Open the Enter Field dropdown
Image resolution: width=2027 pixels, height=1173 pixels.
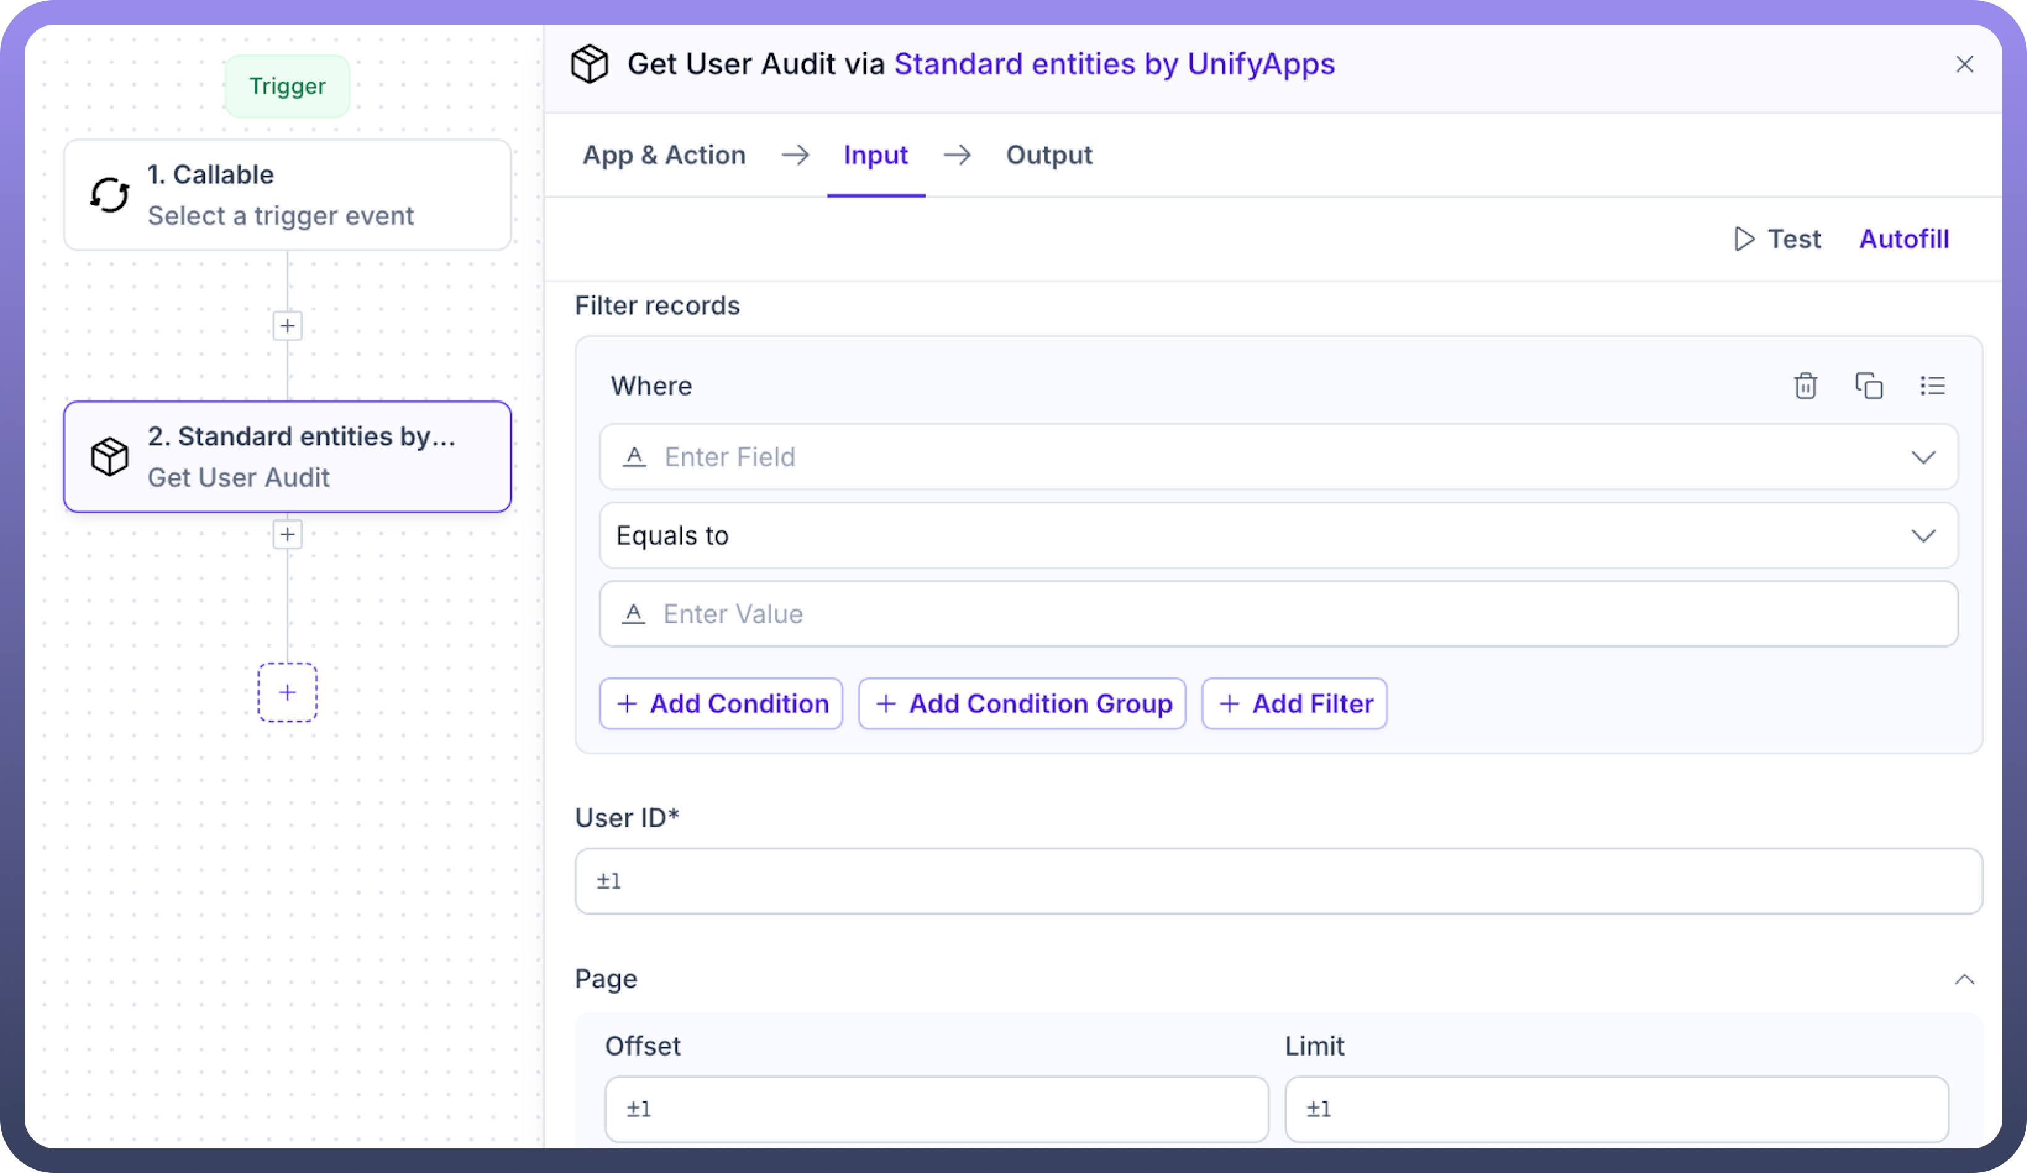click(1923, 457)
